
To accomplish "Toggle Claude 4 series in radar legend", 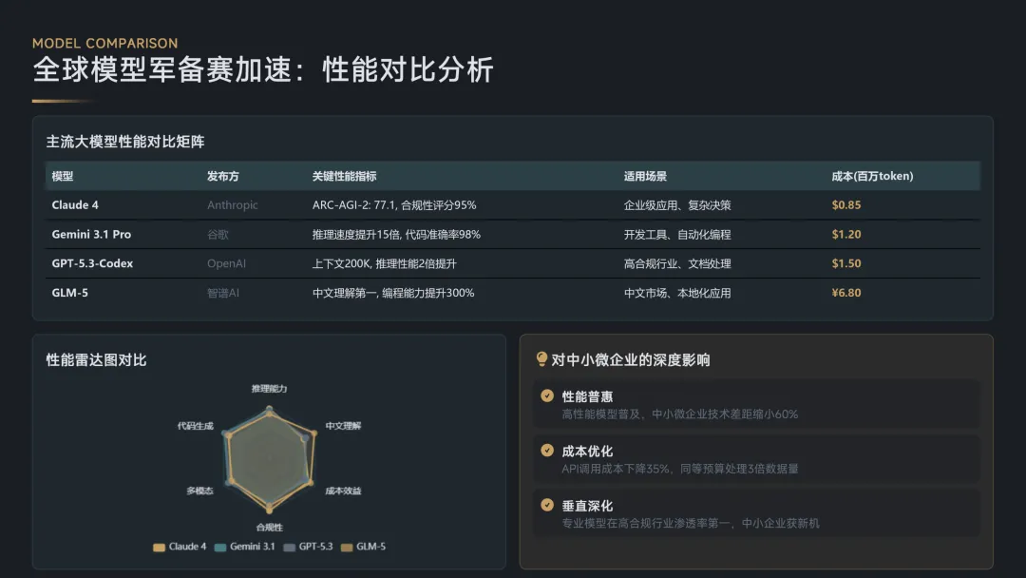I will pyautogui.click(x=180, y=547).
